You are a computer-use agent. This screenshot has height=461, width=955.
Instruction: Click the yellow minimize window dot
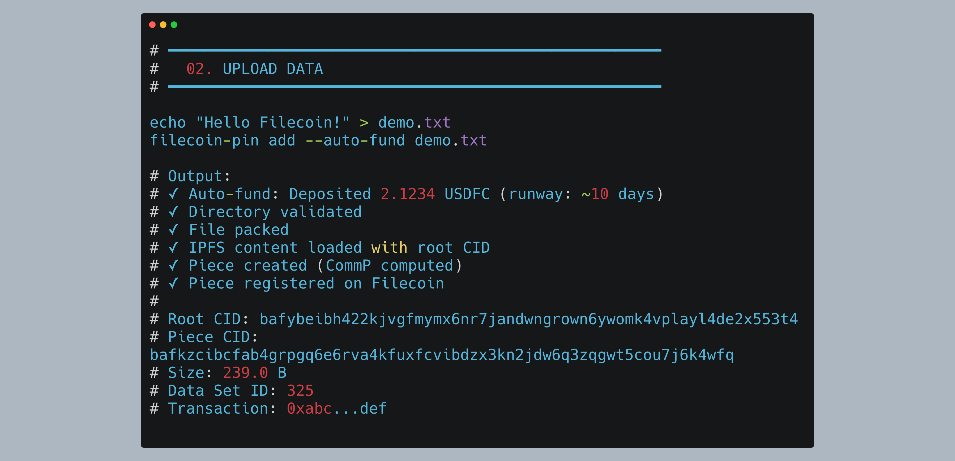click(163, 25)
